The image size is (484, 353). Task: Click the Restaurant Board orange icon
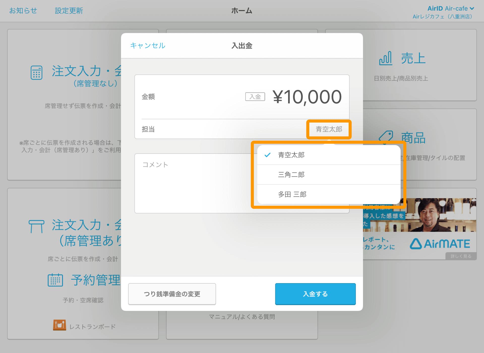(59, 325)
